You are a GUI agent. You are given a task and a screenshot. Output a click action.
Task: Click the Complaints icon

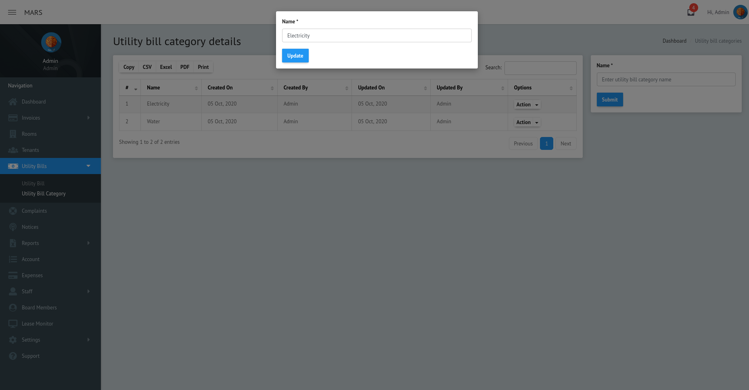pos(13,211)
